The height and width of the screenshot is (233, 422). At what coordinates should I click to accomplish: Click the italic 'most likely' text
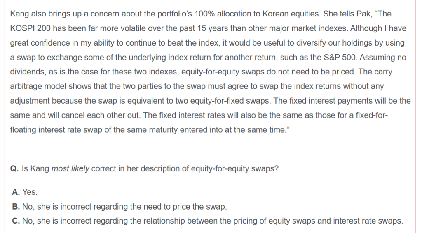pyautogui.click(x=70, y=169)
